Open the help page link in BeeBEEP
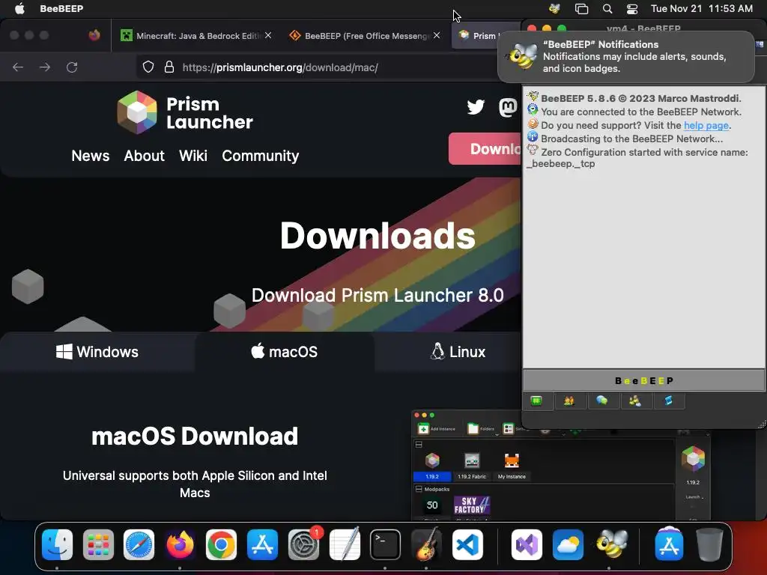Viewport: 767px width, 575px height. [x=706, y=125]
